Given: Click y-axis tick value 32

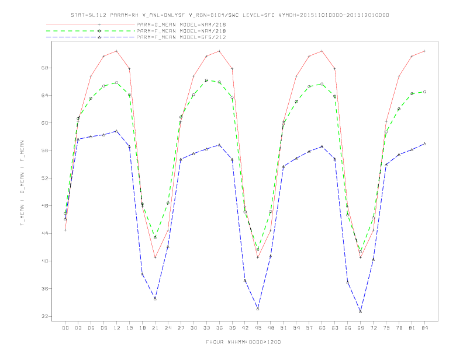Looking at the screenshot, I should click(44, 316).
